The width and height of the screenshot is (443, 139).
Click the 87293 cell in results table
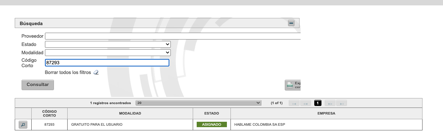coord(49,125)
